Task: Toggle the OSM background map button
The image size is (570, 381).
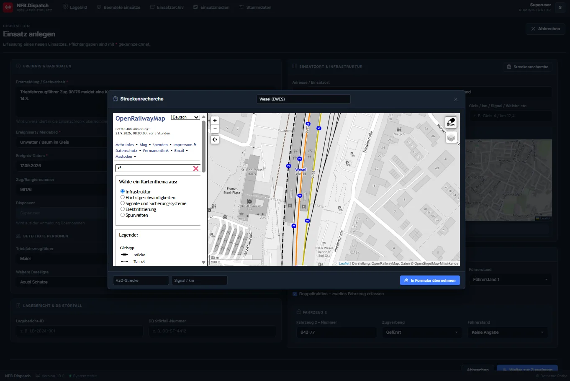Action: click(x=451, y=122)
